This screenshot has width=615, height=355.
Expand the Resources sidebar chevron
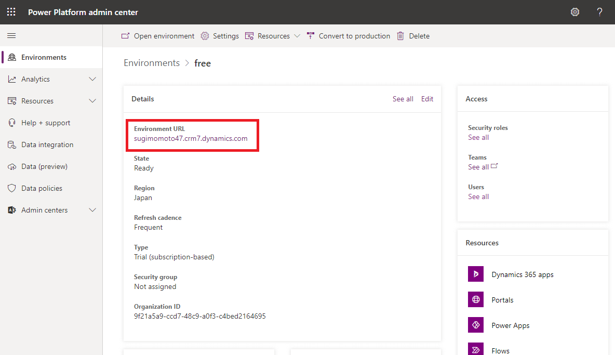point(92,101)
